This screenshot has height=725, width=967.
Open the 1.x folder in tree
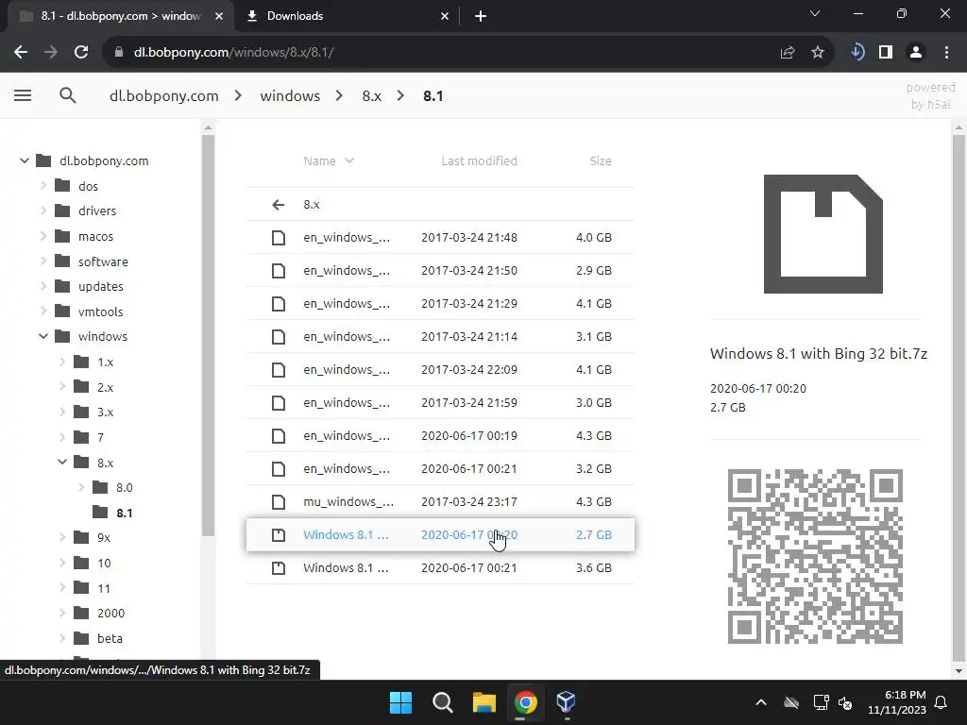(x=105, y=362)
